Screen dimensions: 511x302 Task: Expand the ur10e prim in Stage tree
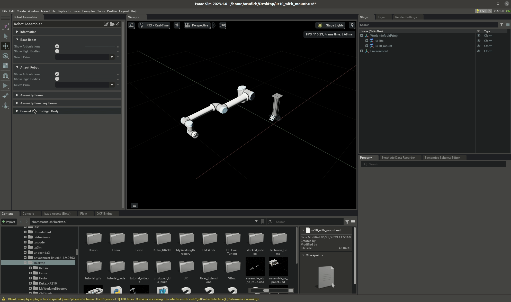[367, 41]
